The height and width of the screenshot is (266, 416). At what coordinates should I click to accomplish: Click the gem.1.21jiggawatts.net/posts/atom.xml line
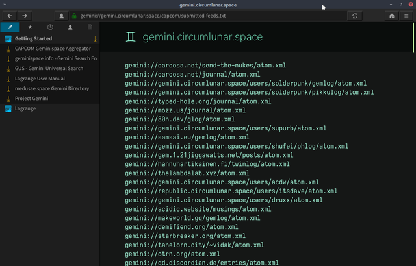pos(209,155)
